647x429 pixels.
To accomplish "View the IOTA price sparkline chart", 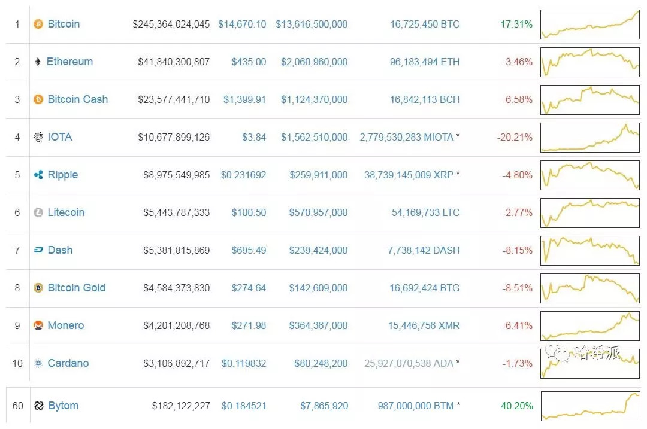I will click(x=589, y=137).
